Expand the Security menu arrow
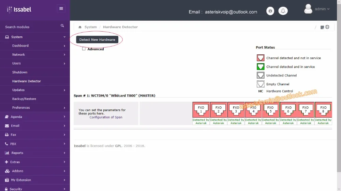The image size is (341, 191). 64,189
